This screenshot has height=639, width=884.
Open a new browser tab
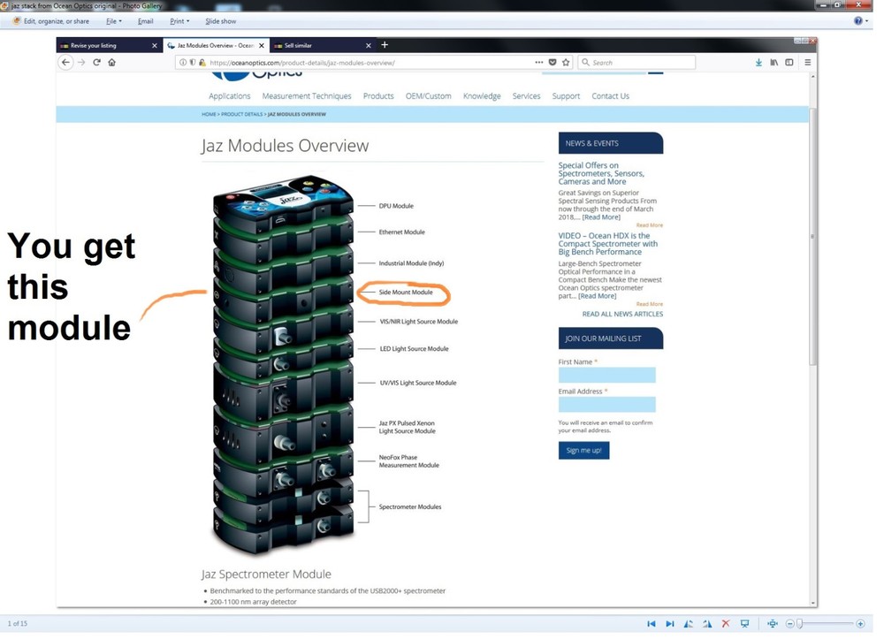click(385, 45)
